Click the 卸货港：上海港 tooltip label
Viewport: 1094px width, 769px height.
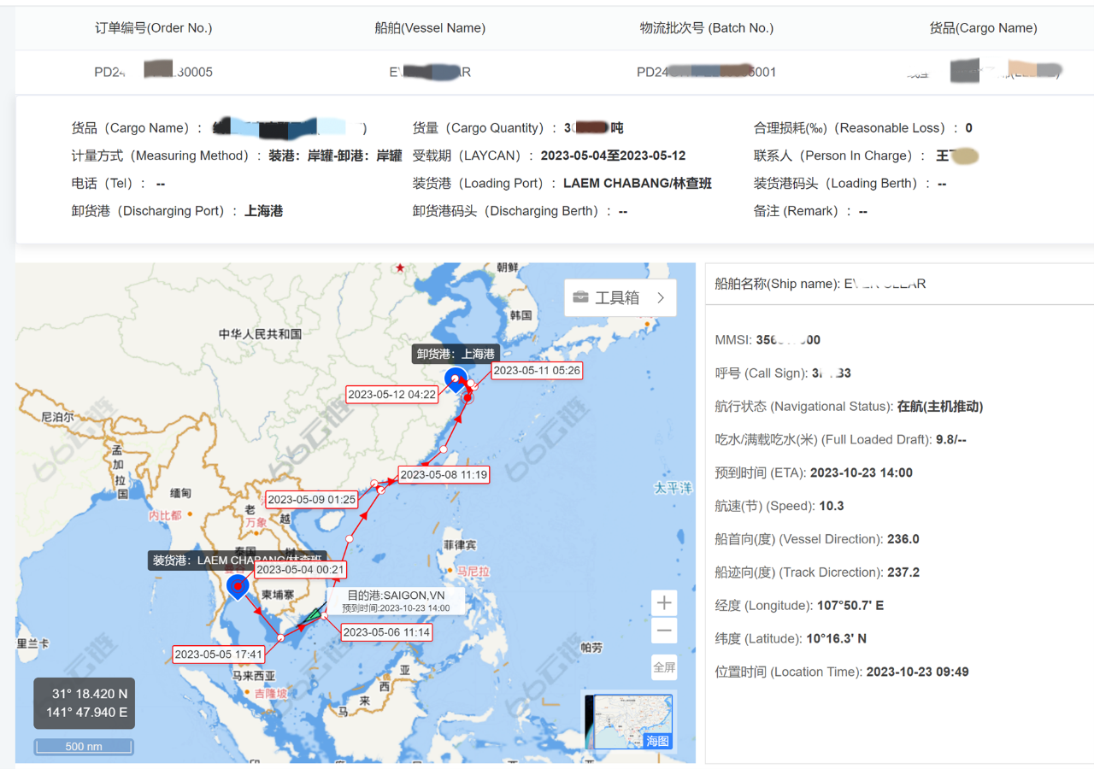456,354
